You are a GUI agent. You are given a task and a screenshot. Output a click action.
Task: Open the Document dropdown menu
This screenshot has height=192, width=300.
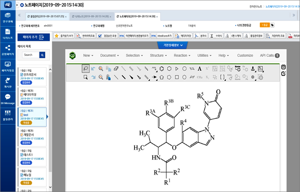point(109,55)
